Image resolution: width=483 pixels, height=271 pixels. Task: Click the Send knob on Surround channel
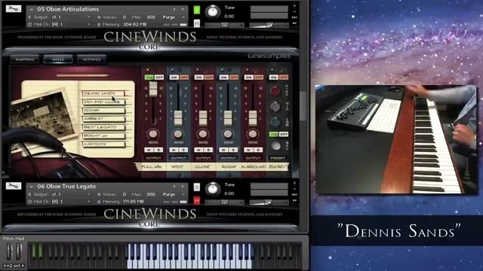tap(253, 134)
